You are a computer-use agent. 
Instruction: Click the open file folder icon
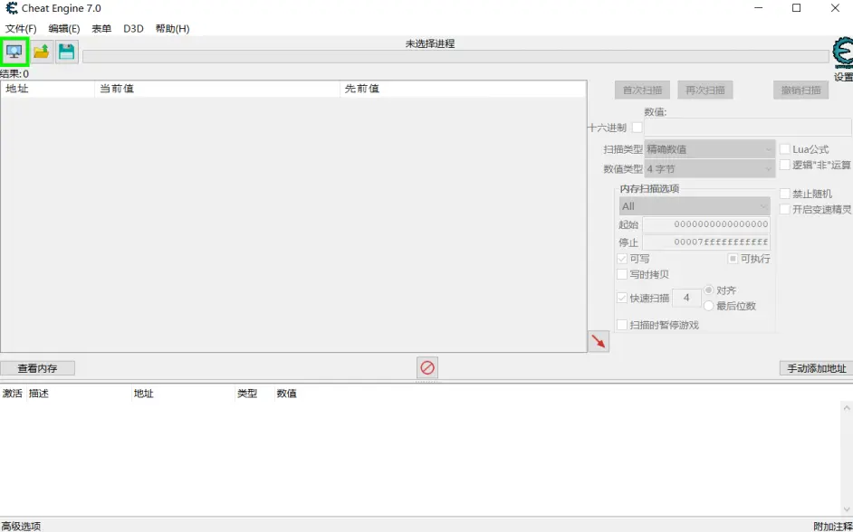[x=41, y=52]
